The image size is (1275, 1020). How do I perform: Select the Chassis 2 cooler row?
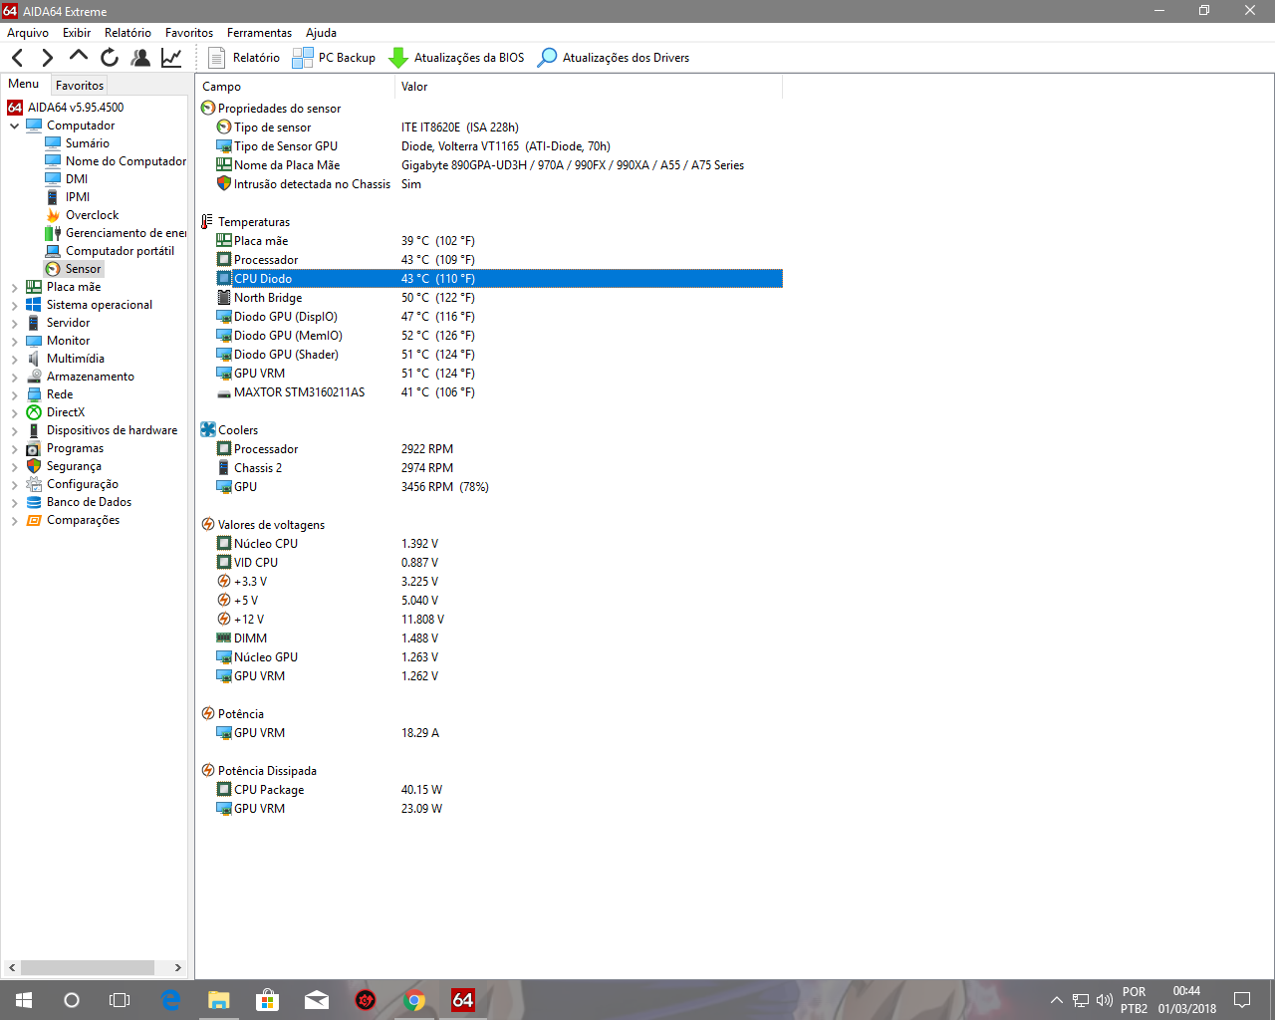point(489,468)
